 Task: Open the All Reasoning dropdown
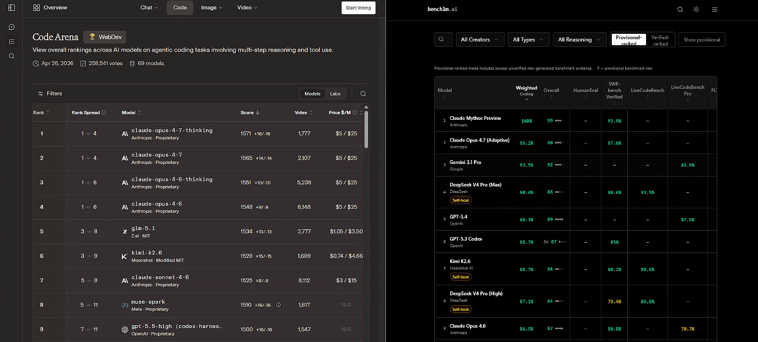click(579, 40)
